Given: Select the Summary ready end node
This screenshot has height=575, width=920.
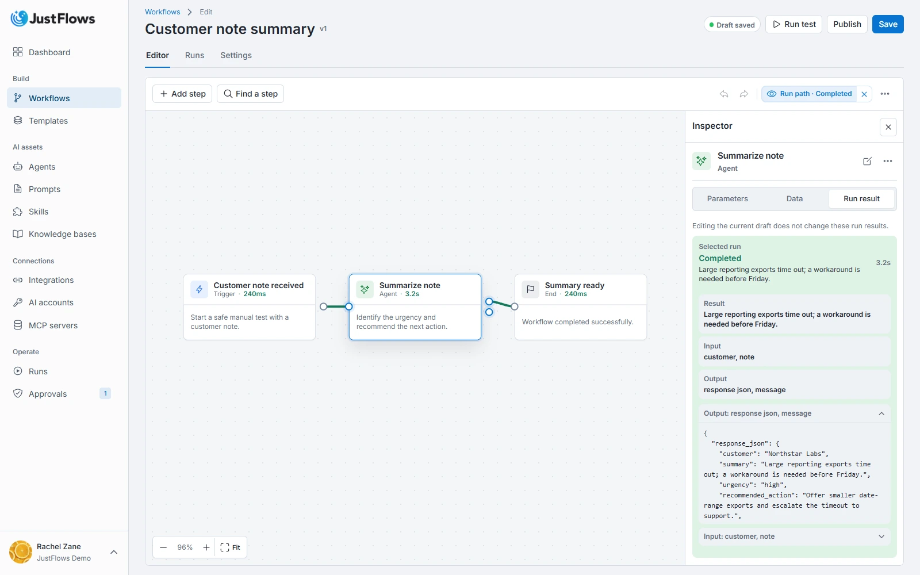Looking at the screenshot, I should point(581,307).
